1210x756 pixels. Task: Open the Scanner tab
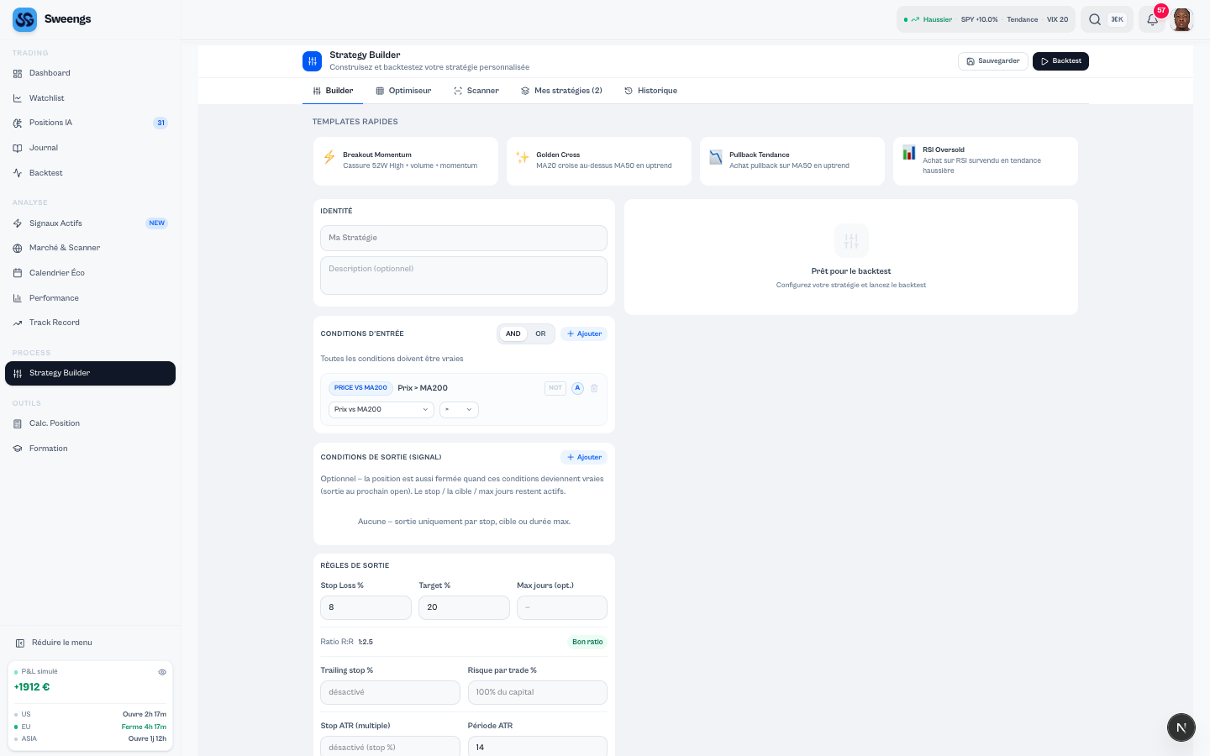pyautogui.click(x=476, y=91)
